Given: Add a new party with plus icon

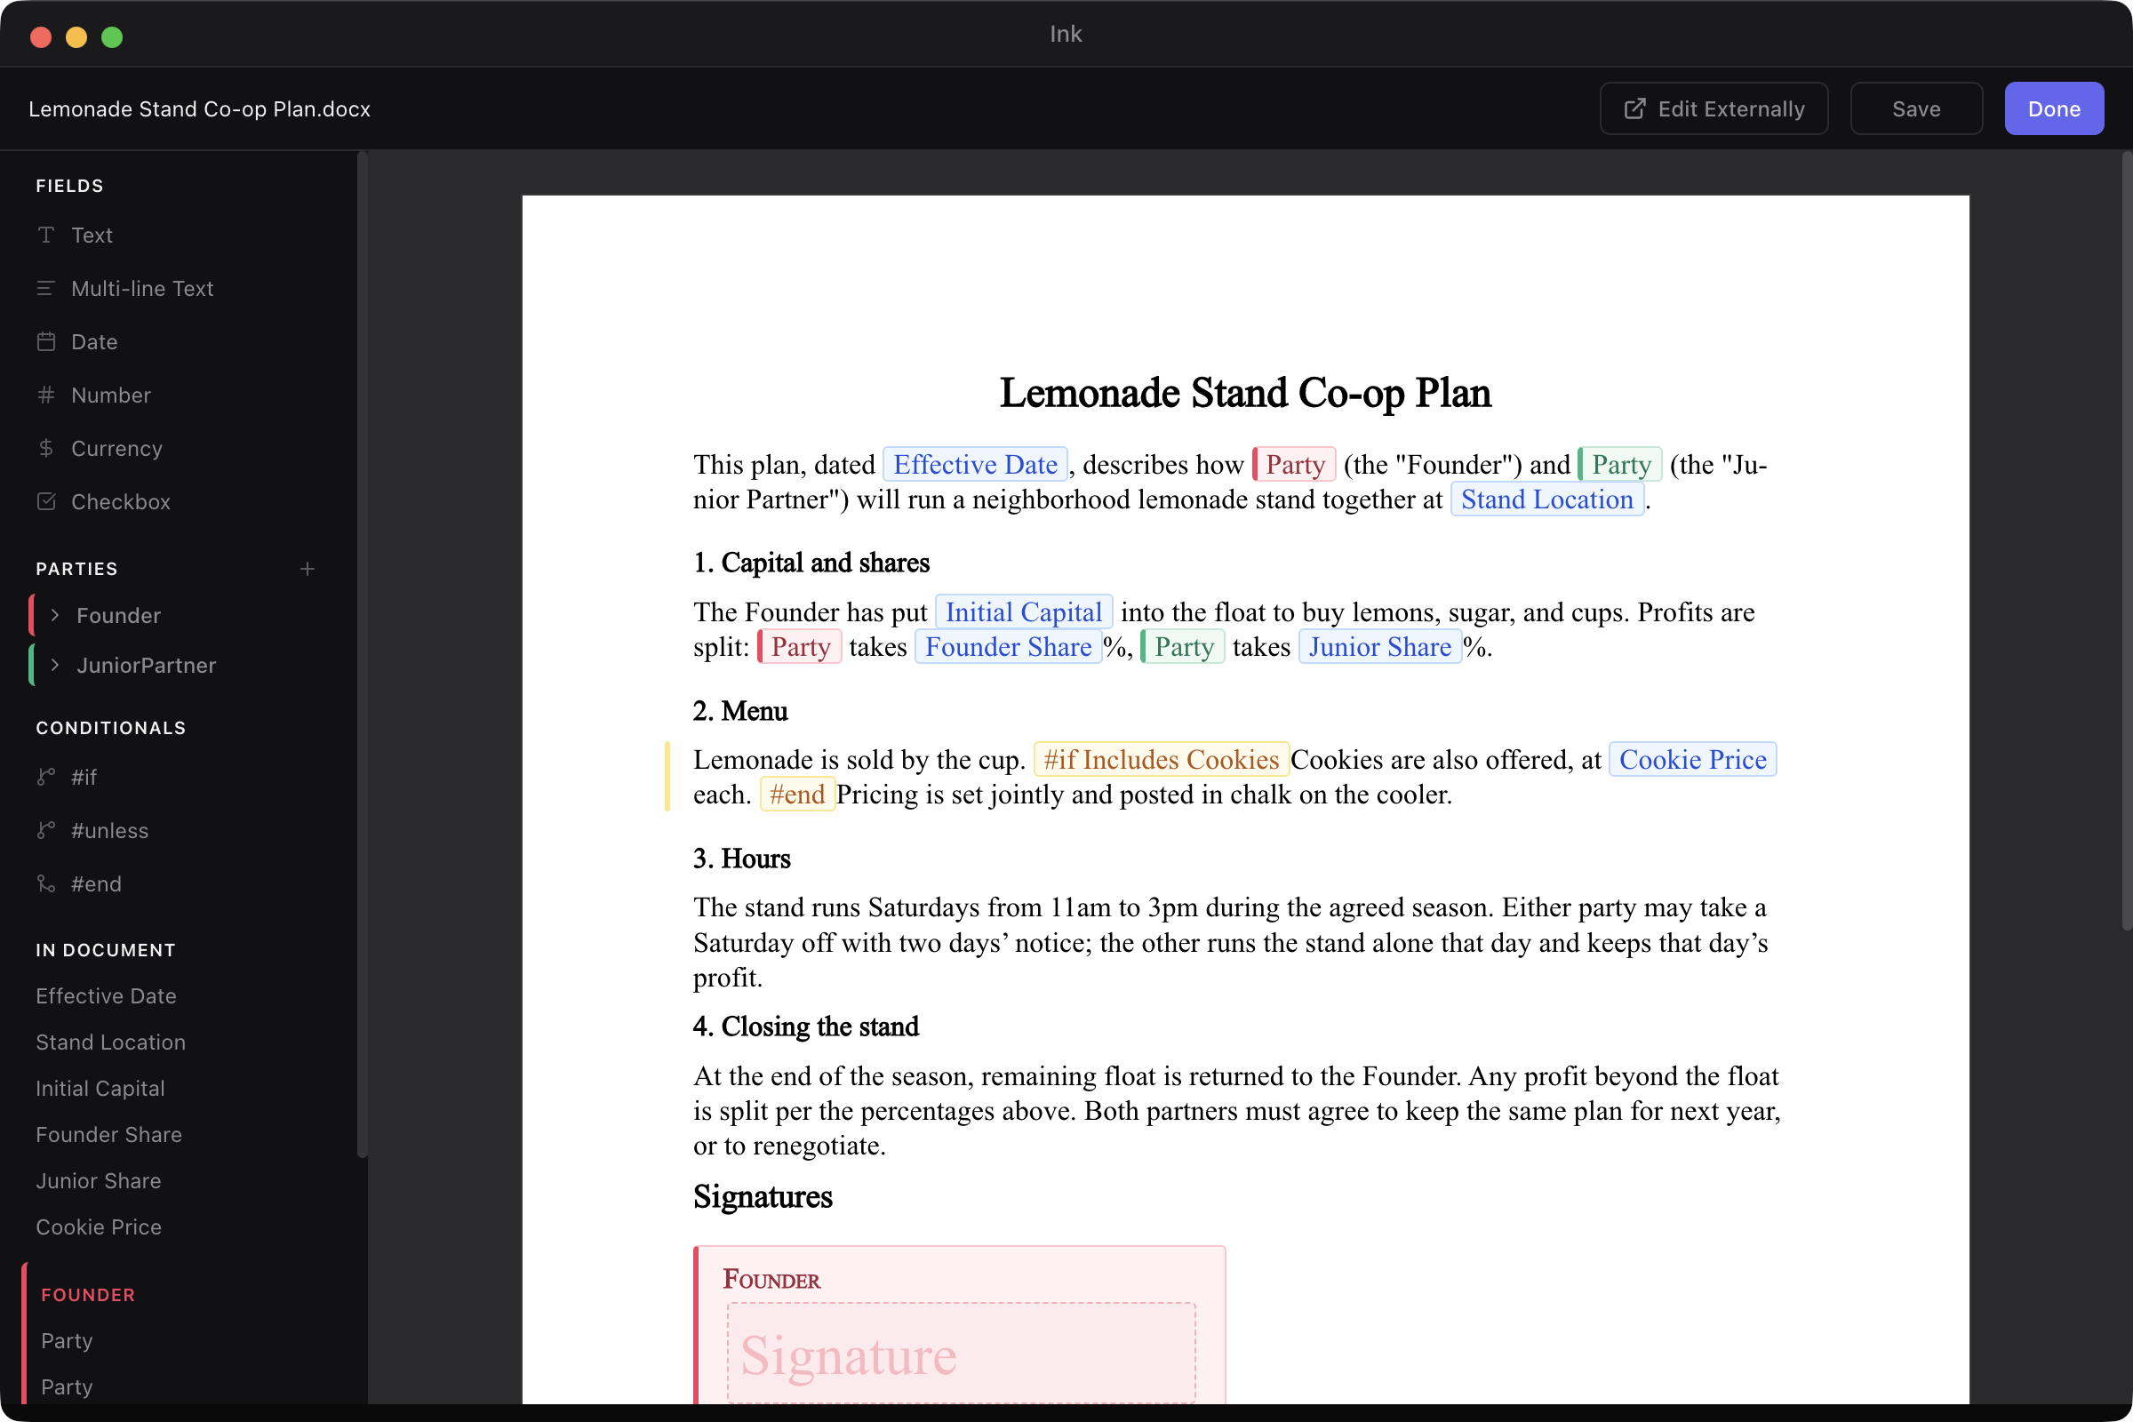Looking at the screenshot, I should tap(308, 569).
